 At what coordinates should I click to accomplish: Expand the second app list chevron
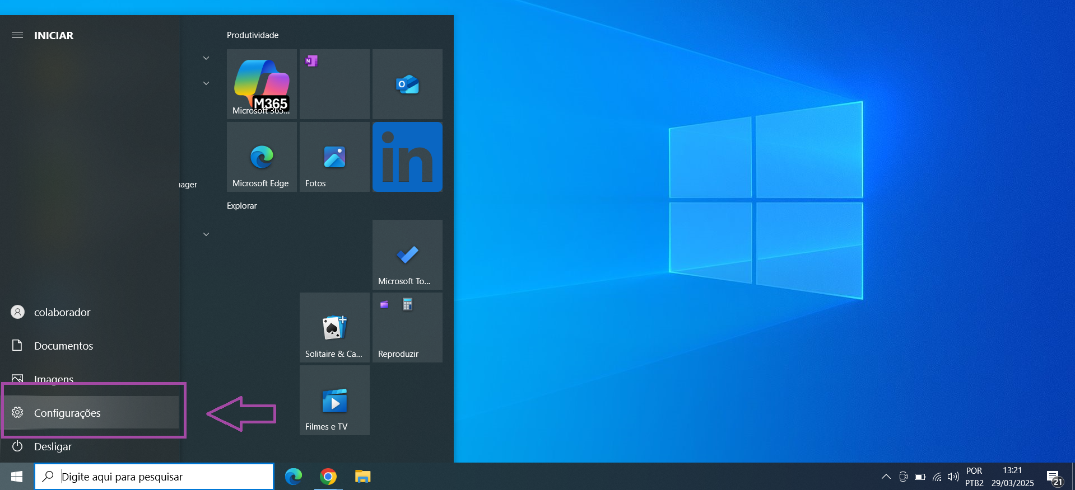(206, 83)
